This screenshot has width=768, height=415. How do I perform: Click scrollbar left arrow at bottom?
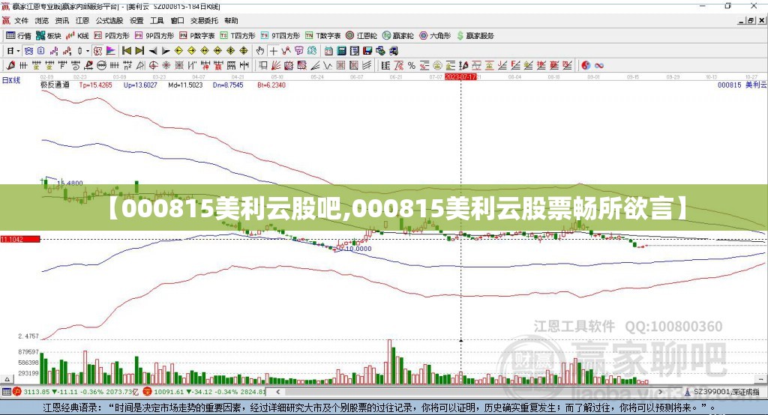[278, 392]
